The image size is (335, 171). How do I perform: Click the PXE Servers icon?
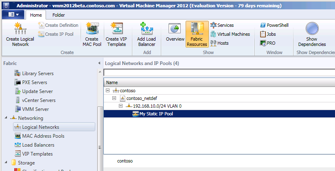pyautogui.click(x=18, y=82)
